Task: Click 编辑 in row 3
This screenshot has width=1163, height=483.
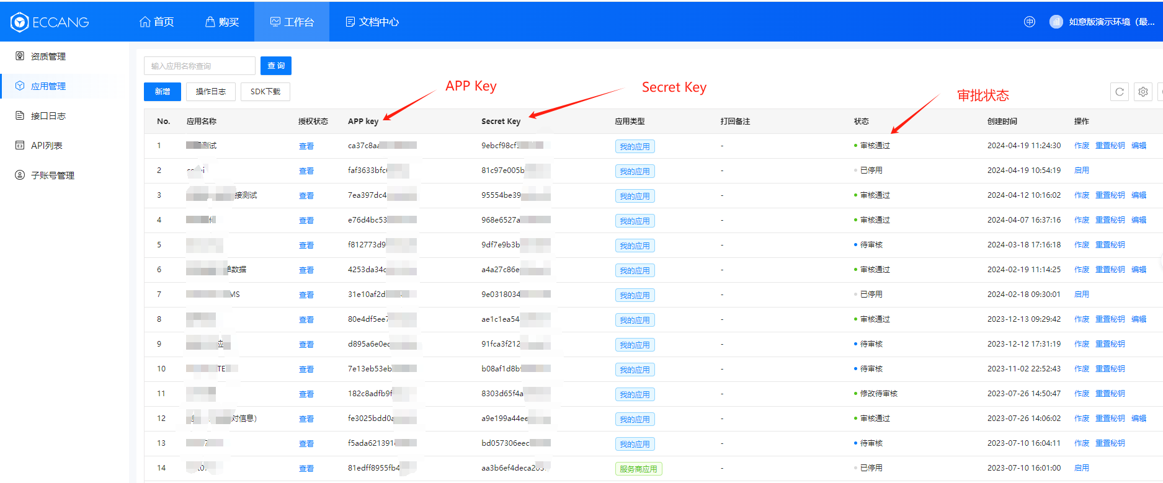Action: pos(1139,195)
